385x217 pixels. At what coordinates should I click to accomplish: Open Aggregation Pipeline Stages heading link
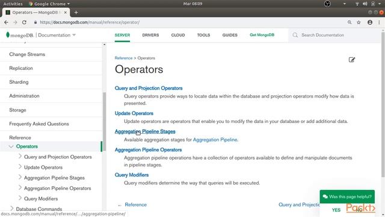coord(145,131)
